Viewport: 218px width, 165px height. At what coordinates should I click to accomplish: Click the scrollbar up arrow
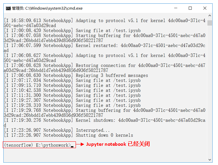(x=210, y=16)
